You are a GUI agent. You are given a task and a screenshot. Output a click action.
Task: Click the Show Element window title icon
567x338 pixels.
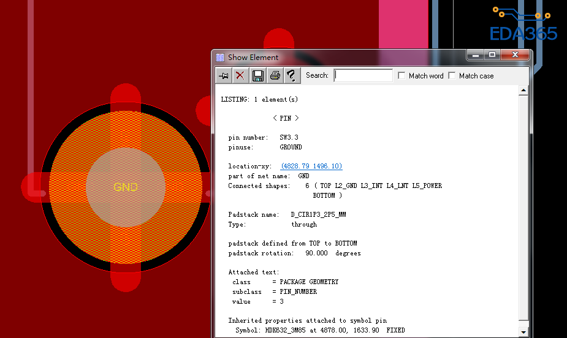point(221,57)
